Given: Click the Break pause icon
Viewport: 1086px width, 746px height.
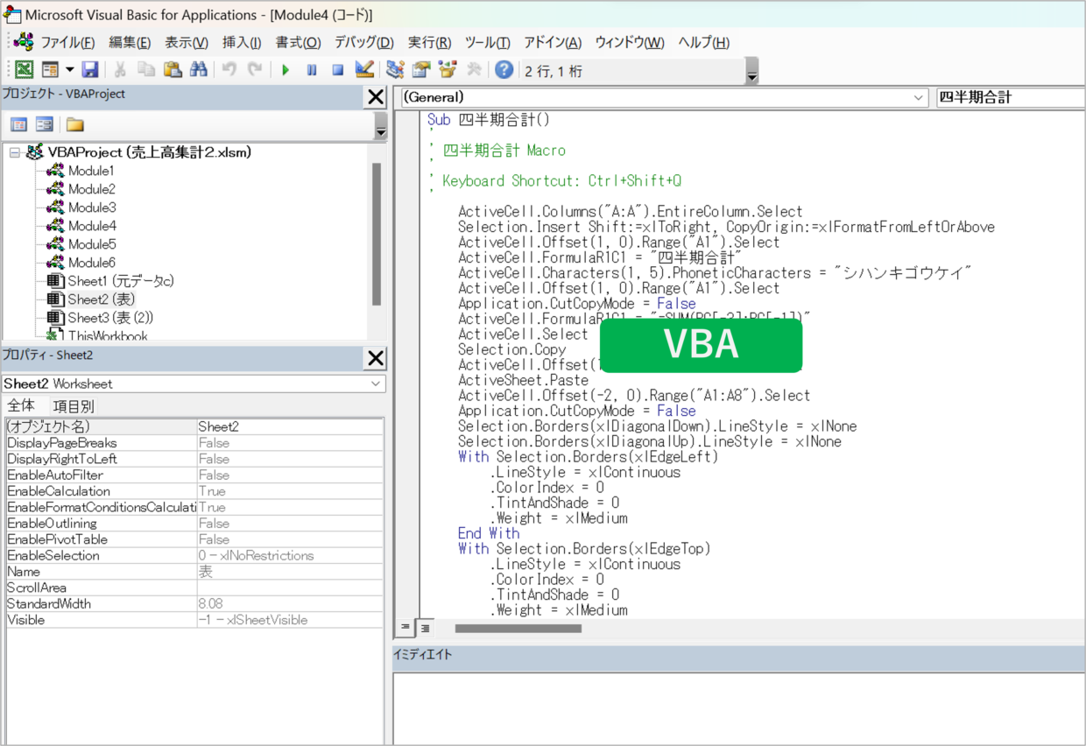Looking at the screenshot, I should pyautogui.click(x=312, y=70).
